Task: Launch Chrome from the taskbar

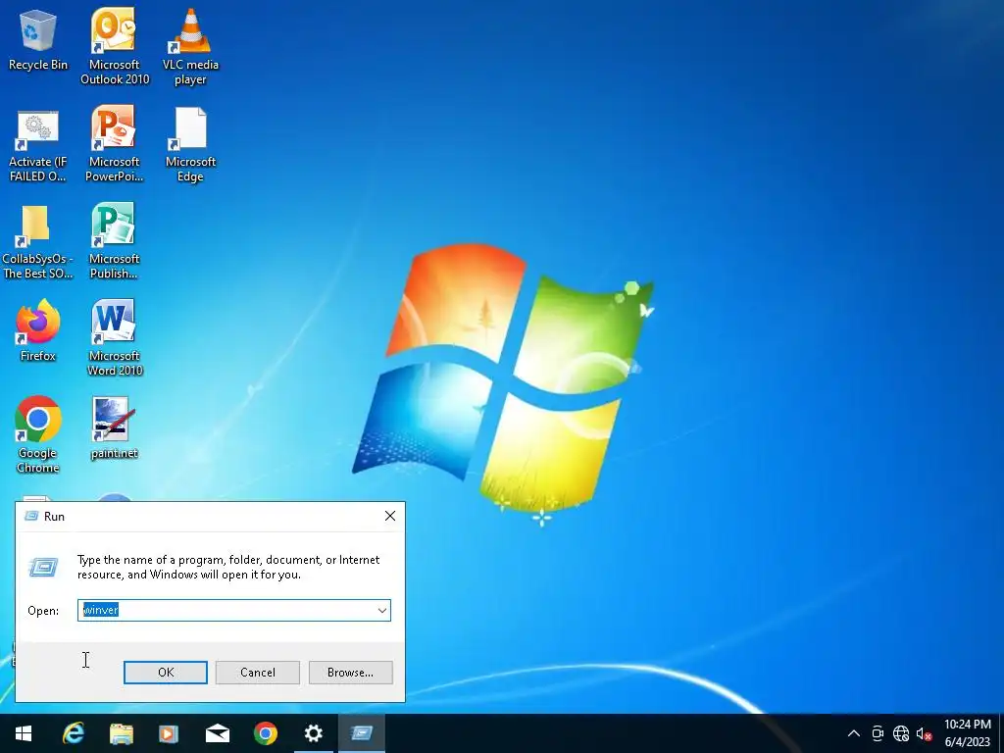Action: click(265, 733)
